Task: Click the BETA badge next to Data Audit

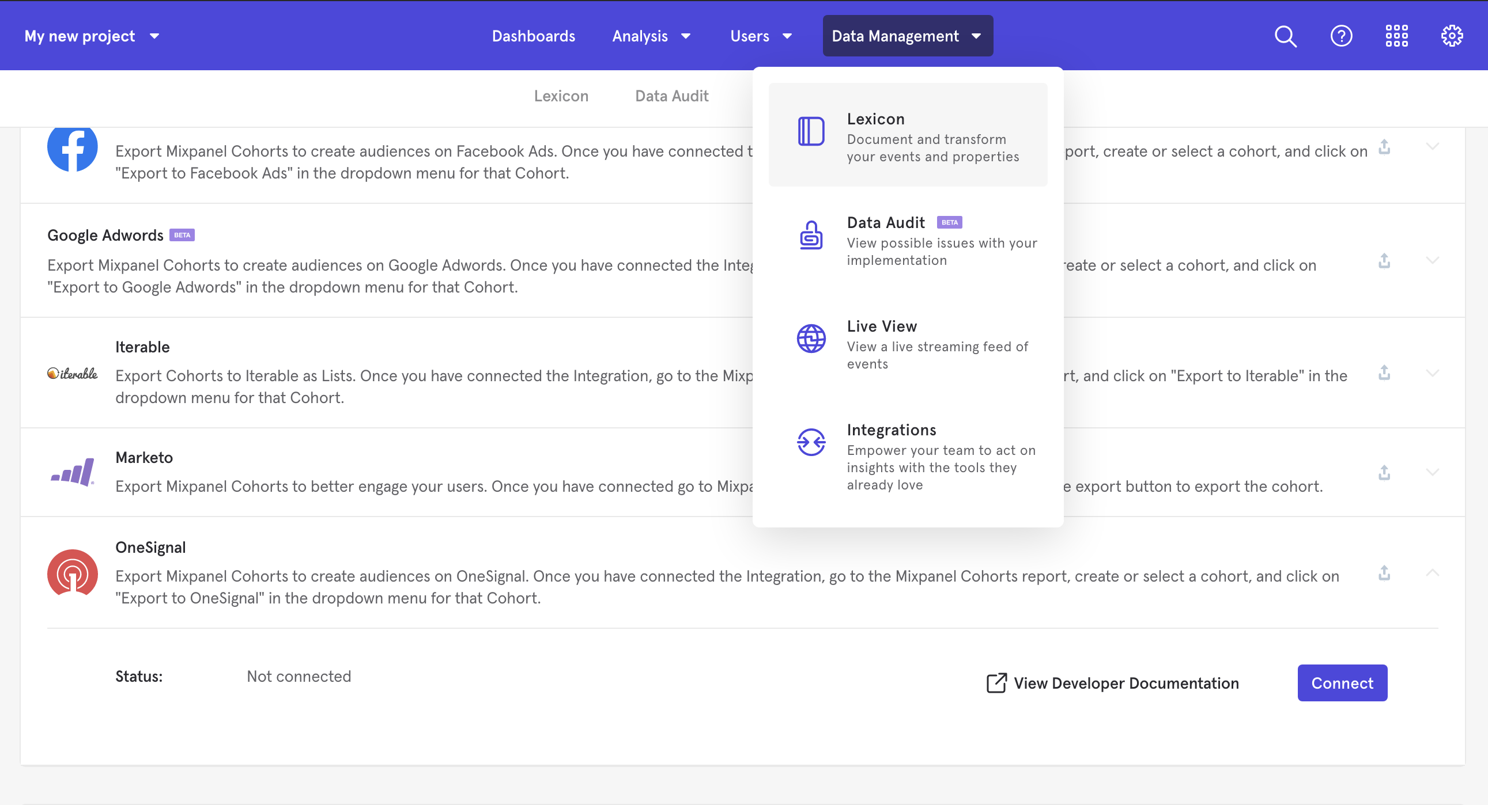Action: click(949, 222)
